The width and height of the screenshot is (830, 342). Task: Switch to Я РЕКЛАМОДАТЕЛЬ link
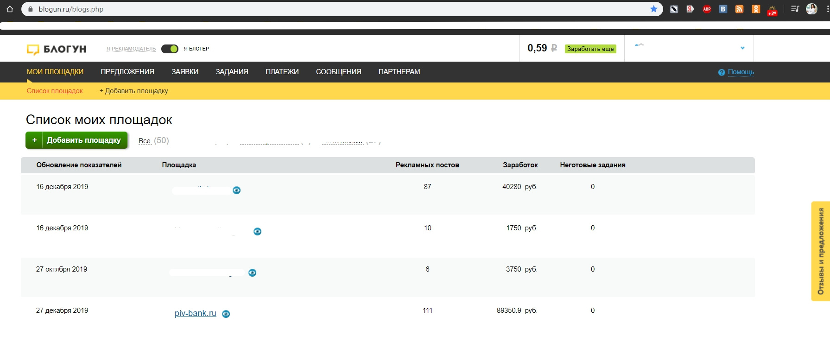[x=131, y=49]
